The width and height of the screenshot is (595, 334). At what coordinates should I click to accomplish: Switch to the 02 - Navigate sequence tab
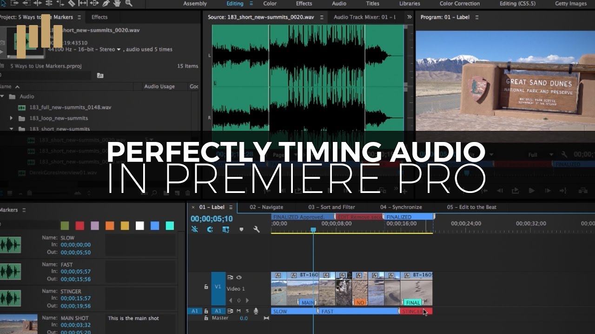pos(266,207)
